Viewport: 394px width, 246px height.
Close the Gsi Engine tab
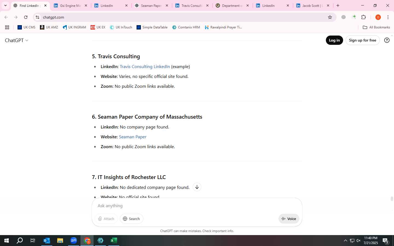[x=86, y=5]
